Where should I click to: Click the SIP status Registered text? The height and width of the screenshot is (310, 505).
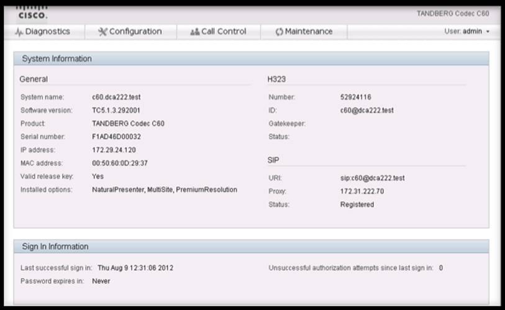click(357, 204)
